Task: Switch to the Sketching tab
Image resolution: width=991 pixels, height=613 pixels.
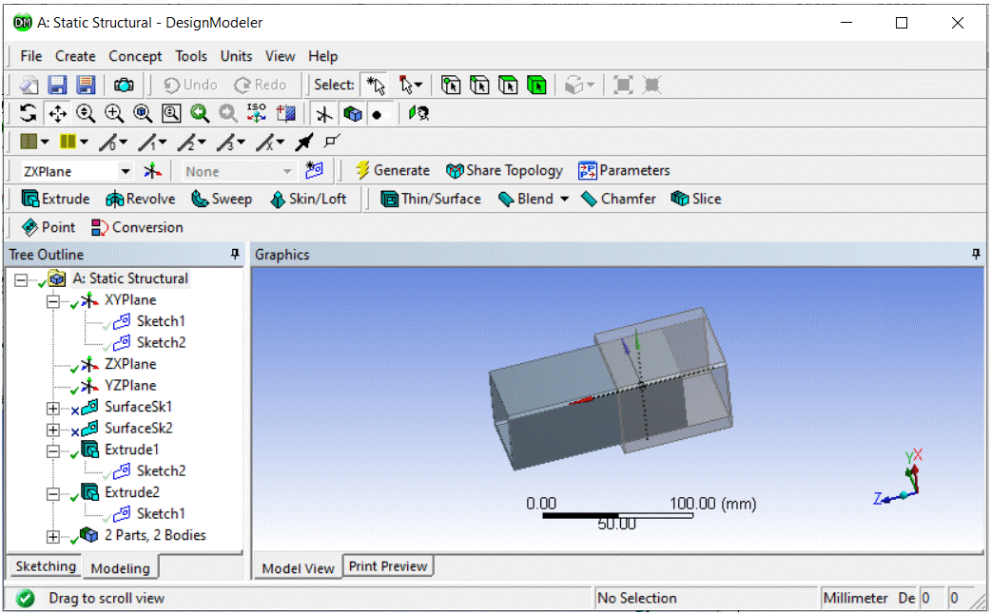Action: tap(46, 566)
